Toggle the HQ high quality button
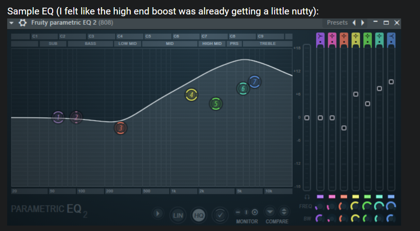Image resolution: width=420 pixels, height=231 pixels. coord(198,215)
